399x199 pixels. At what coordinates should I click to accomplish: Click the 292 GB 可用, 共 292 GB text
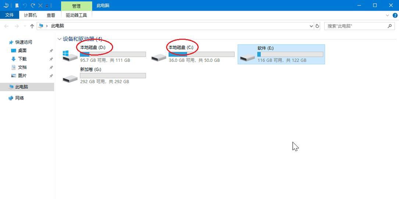tap(104, 82)
